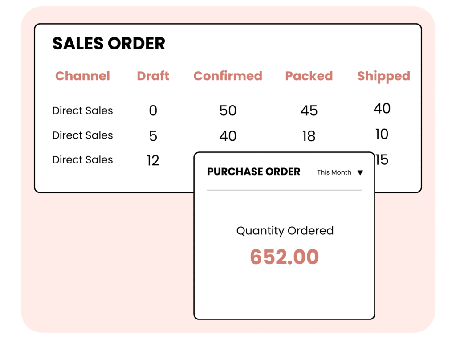Click the Draft count 0
456x339 pixels.
(153, 110)
